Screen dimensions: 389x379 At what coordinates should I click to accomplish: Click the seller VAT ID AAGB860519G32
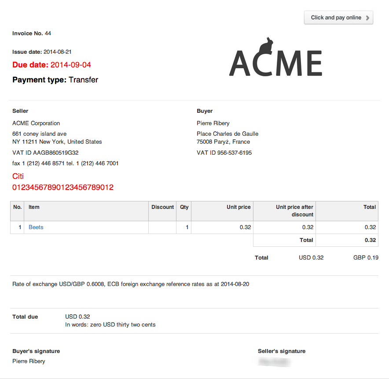(x=45, y=153)
